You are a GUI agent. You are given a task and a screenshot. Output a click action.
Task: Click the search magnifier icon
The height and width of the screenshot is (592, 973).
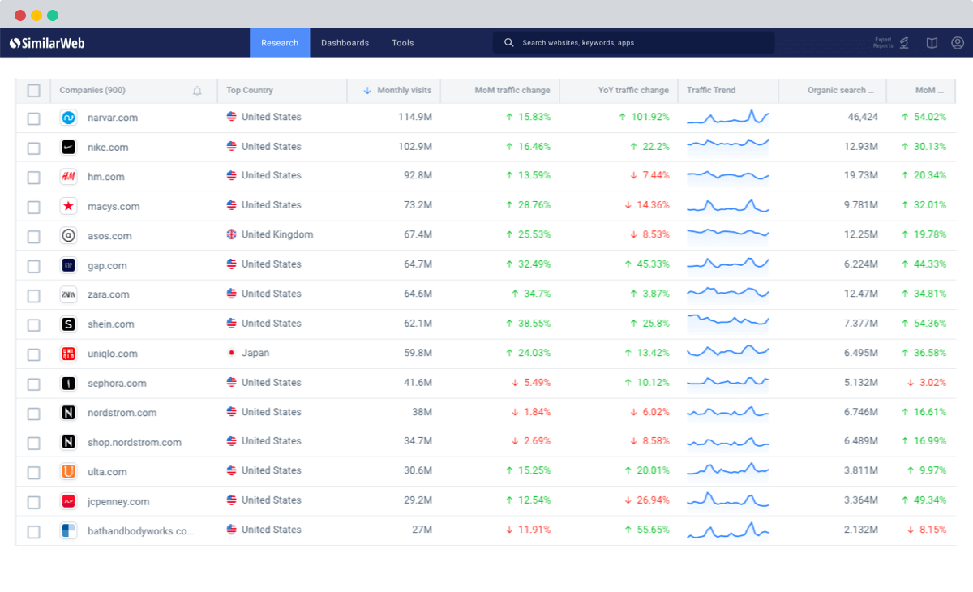click(509, 43)
